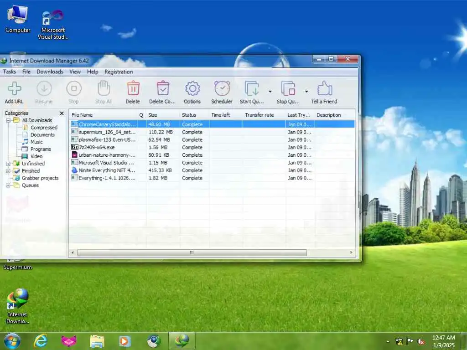Expand the Unfinished tree node

[8, 164]
